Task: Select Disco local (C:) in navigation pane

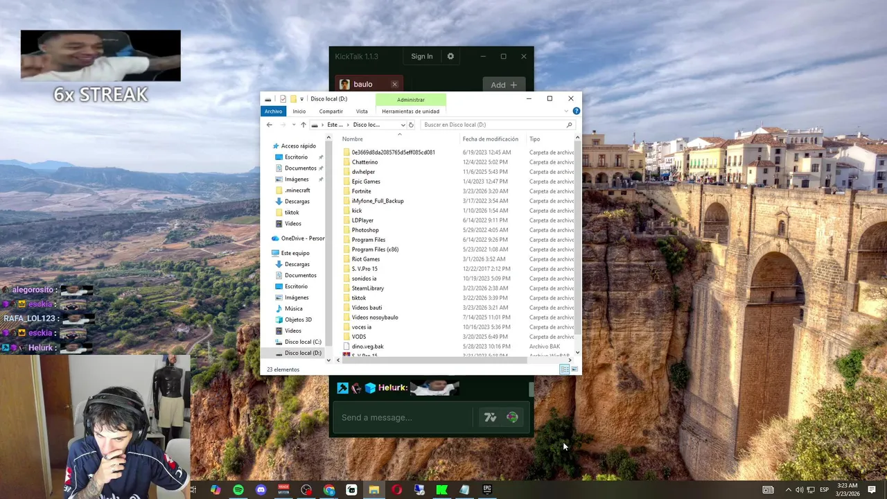Action: (x=303, y=342)
